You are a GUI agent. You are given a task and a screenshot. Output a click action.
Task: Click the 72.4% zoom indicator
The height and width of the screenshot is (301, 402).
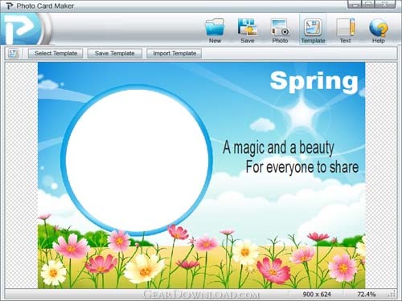coord(366,294)
